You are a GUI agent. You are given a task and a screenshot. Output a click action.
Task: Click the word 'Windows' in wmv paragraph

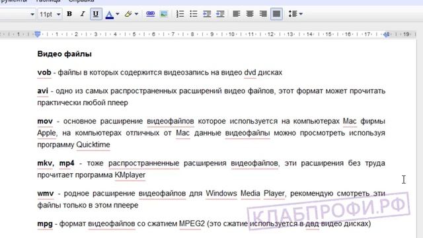click(221, 194)
